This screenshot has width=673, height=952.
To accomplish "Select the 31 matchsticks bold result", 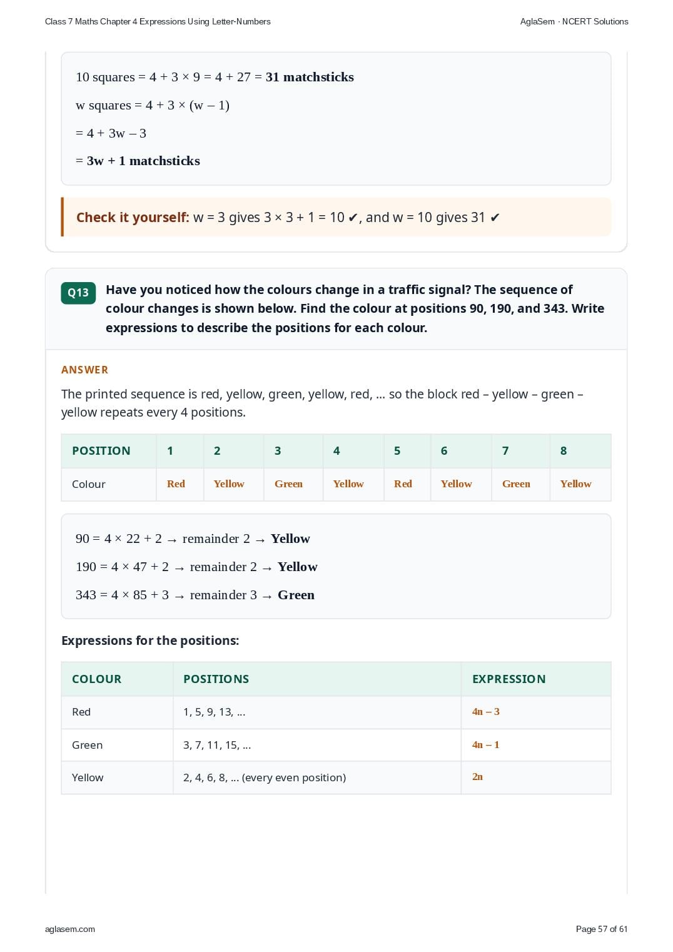I will pos(310,77).
